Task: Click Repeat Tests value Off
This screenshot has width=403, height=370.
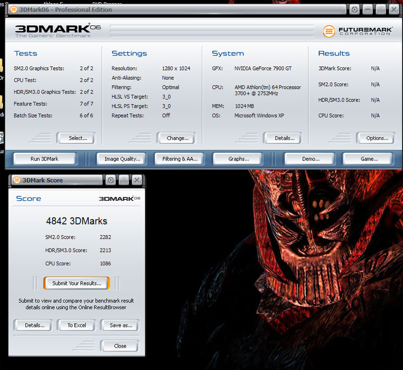Action: tap(166, 116)
